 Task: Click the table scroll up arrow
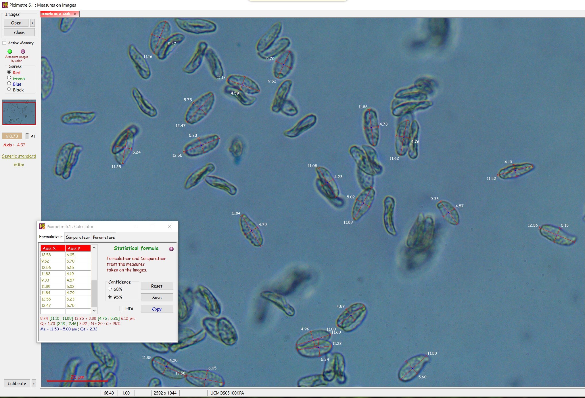(94, 248)
